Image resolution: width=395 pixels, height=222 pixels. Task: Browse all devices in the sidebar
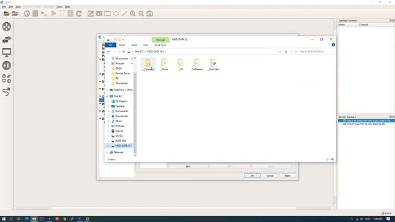click(7, 78)
